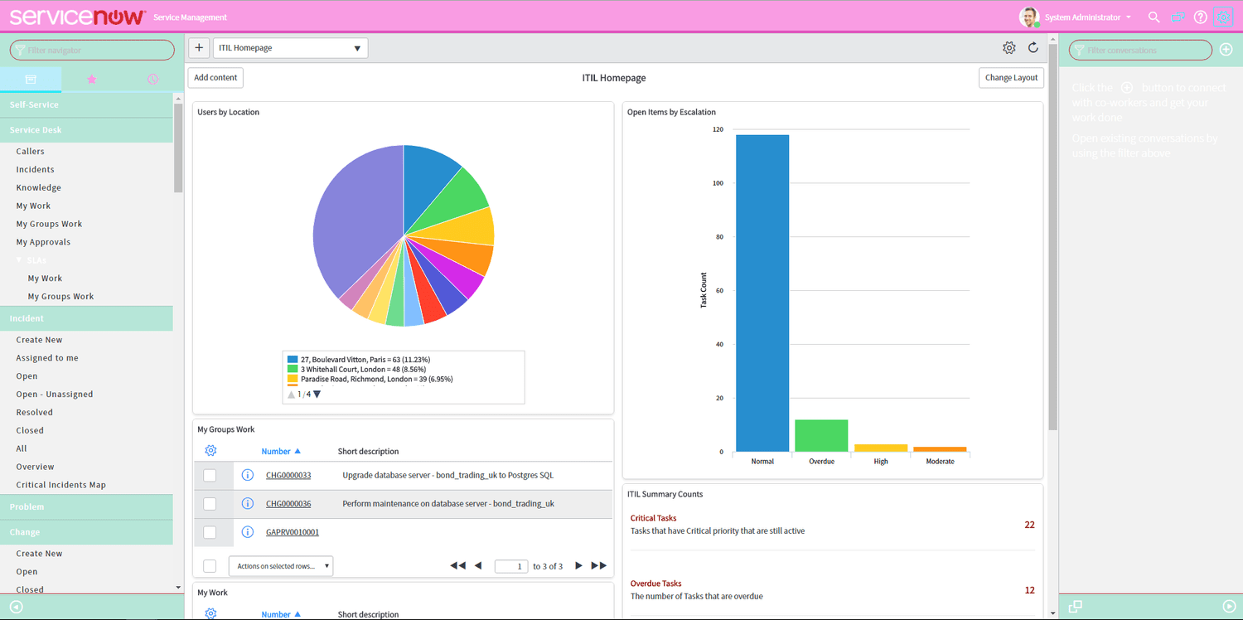Open the Actions on selected rows dropdown
1243x620 pixels.
[x=280, y=565]
